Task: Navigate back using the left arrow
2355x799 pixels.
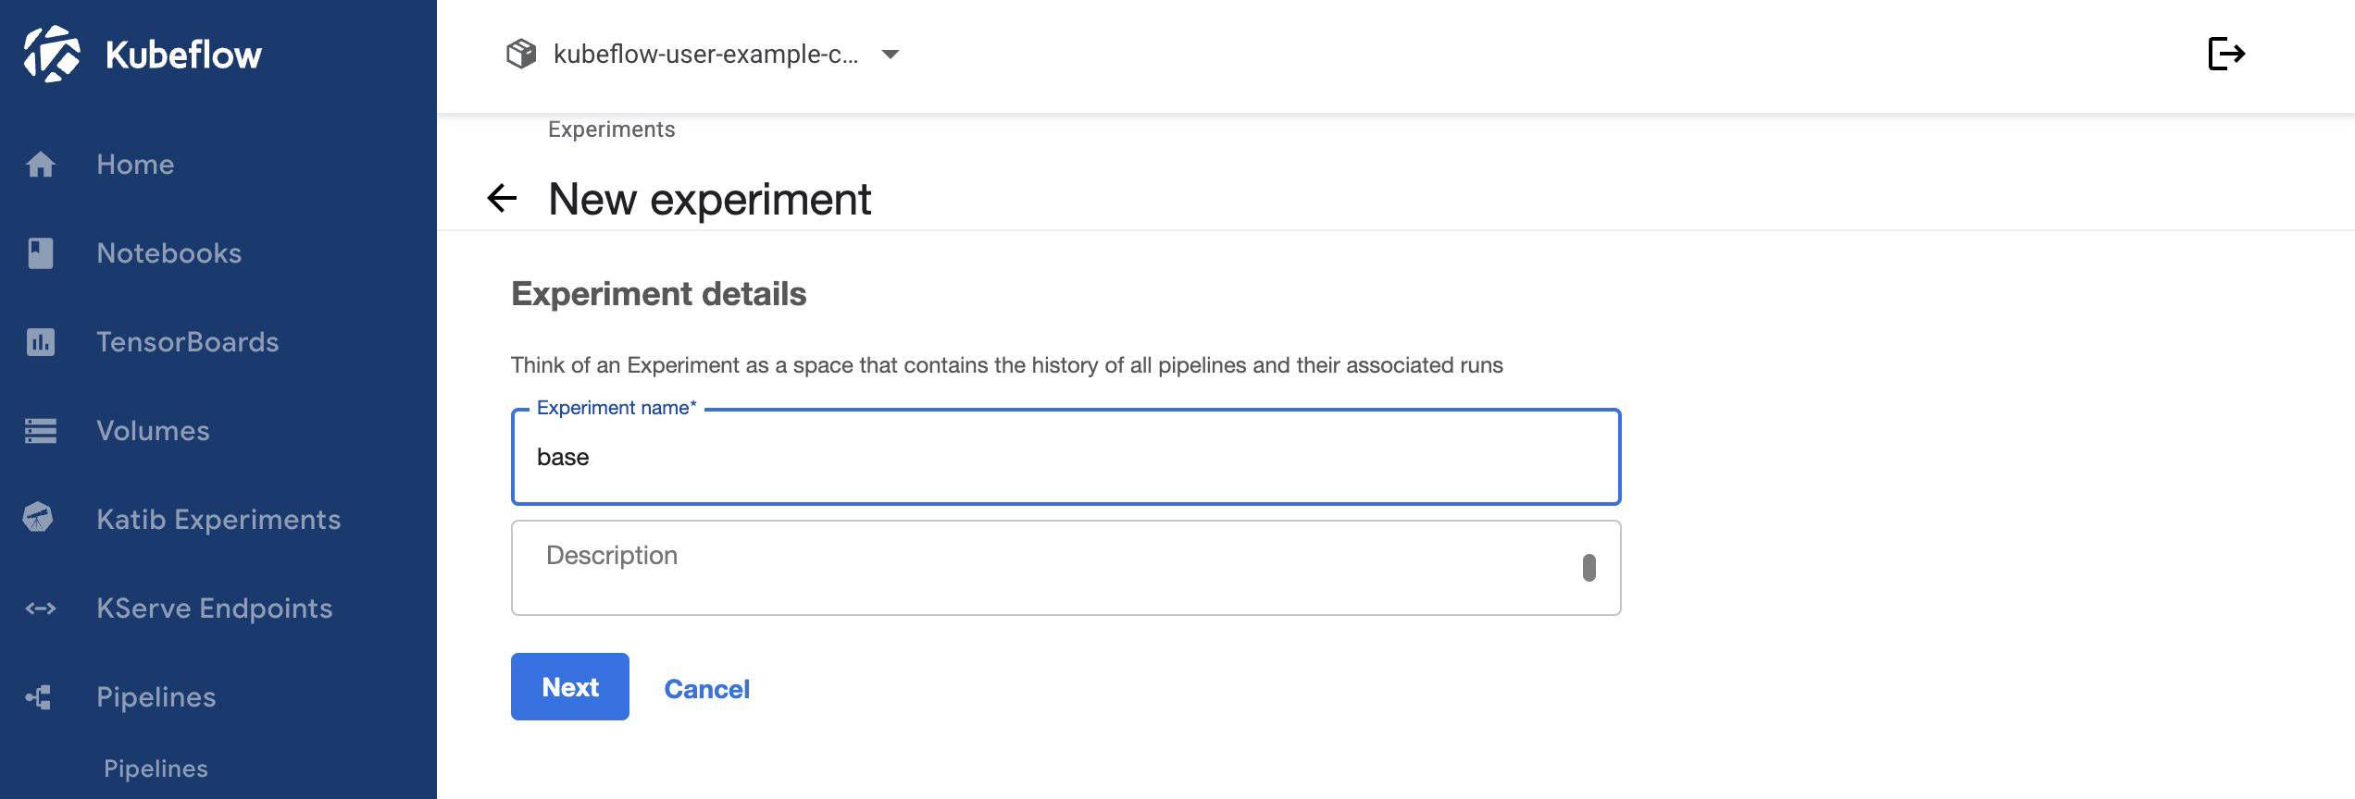Action: point(500,197)
